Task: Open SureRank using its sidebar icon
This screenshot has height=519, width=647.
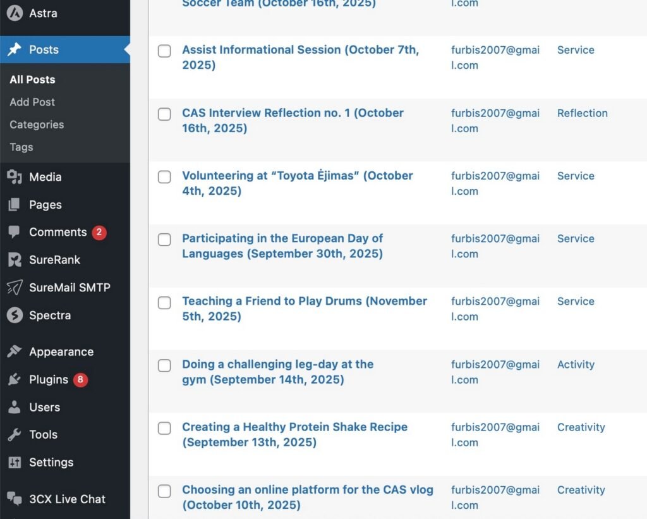Action: point(14,260)
